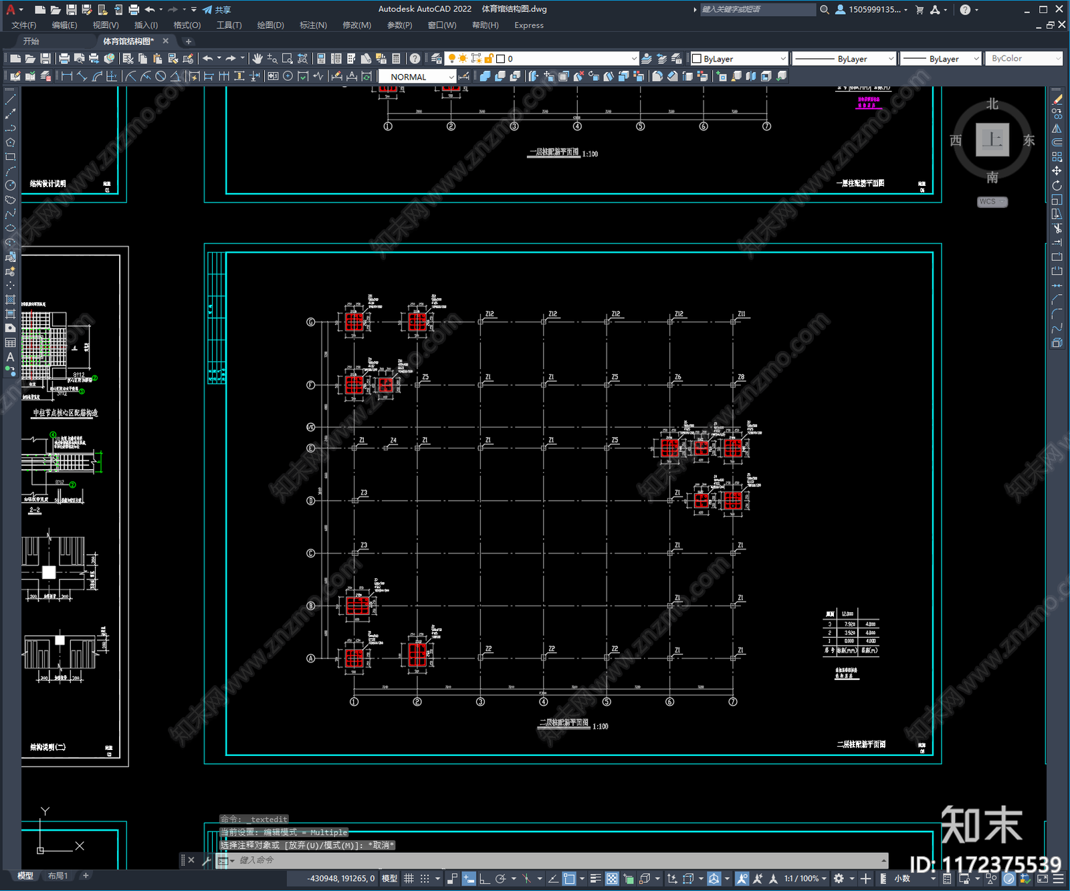Click the Erase tool in modify toolbar

[x=1057, y=99]
